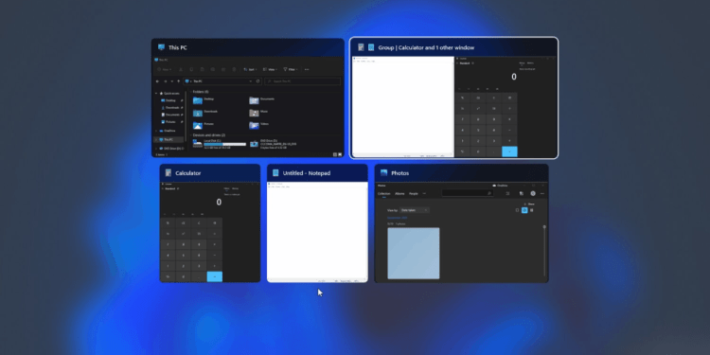This screenshot has height=355, width=710.
Task: Click the 'Group | Calculator and 1 other window' title
Action: 426,47
